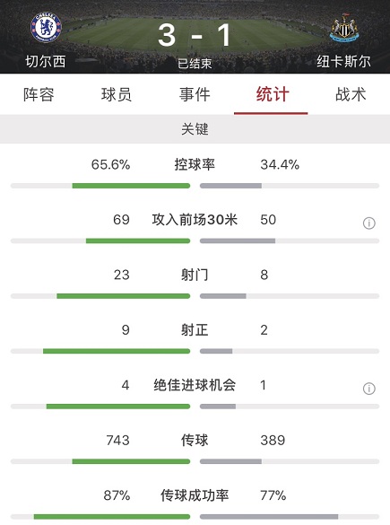Tap the 切尔西 team name
This screenshot has height=525, width=390.
pos(46,61)
